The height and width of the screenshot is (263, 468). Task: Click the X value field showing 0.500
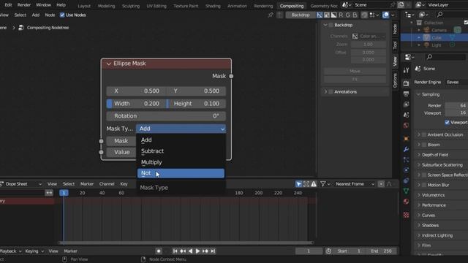coord(137,91)
